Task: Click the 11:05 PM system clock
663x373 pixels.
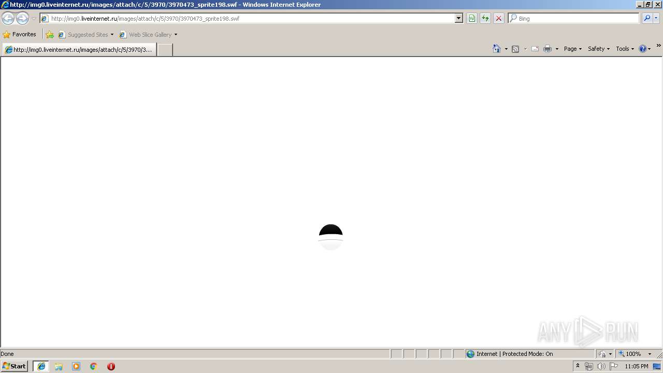Action: coord(637,366)
